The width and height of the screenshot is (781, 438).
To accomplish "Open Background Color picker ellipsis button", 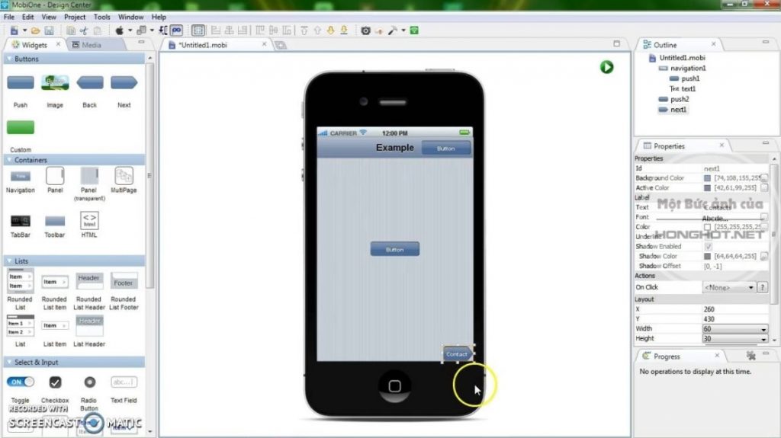I will (x=764, y=177).
